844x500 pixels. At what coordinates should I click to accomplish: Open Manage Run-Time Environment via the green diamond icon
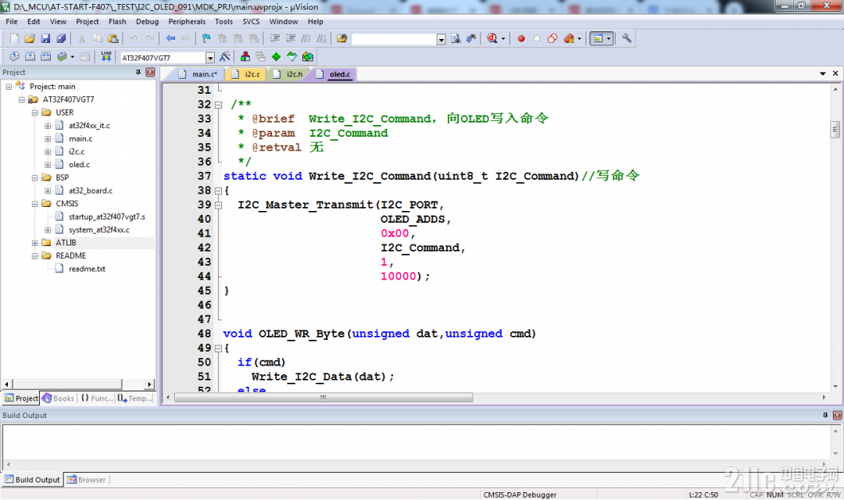point(276,56)
